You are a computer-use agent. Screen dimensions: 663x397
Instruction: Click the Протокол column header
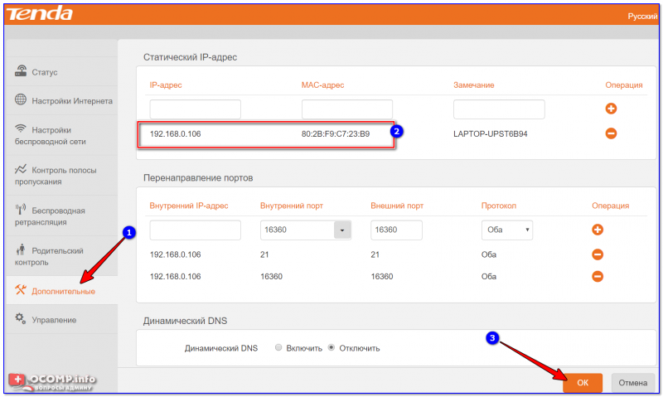pyautogui.click(x=499, y=206)
